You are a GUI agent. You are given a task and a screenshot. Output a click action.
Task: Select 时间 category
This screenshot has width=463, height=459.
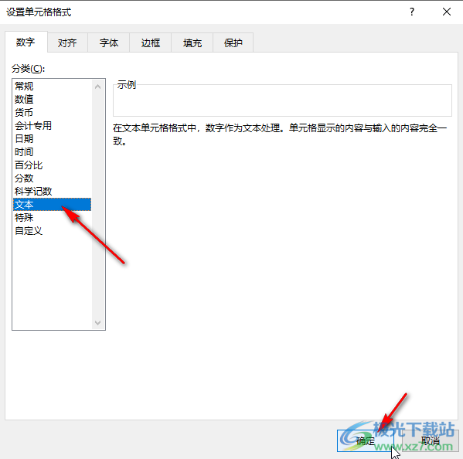point(53,152)
